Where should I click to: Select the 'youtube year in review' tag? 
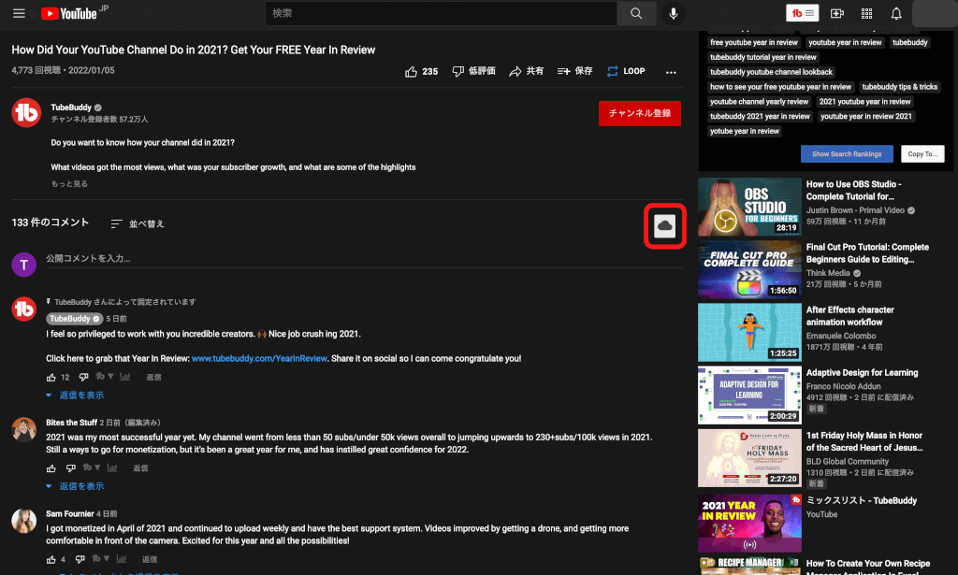(845, 42)
